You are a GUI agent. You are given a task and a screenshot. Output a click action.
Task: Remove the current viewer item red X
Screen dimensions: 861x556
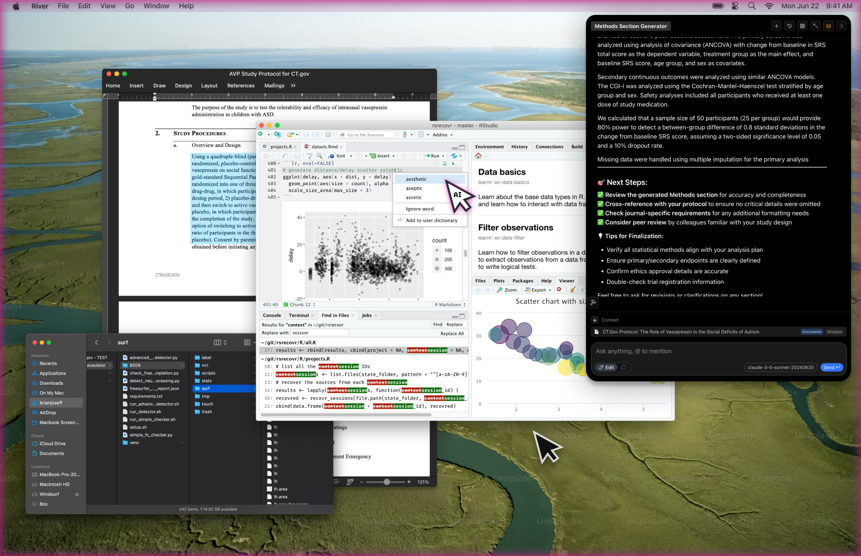(x=559, y=290)
